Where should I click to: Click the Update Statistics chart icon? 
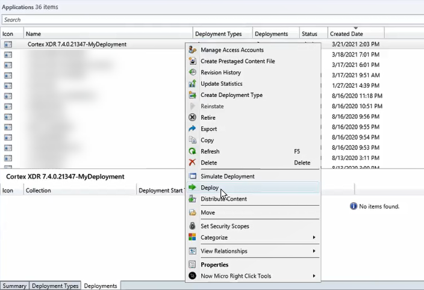tap(192, 84)
